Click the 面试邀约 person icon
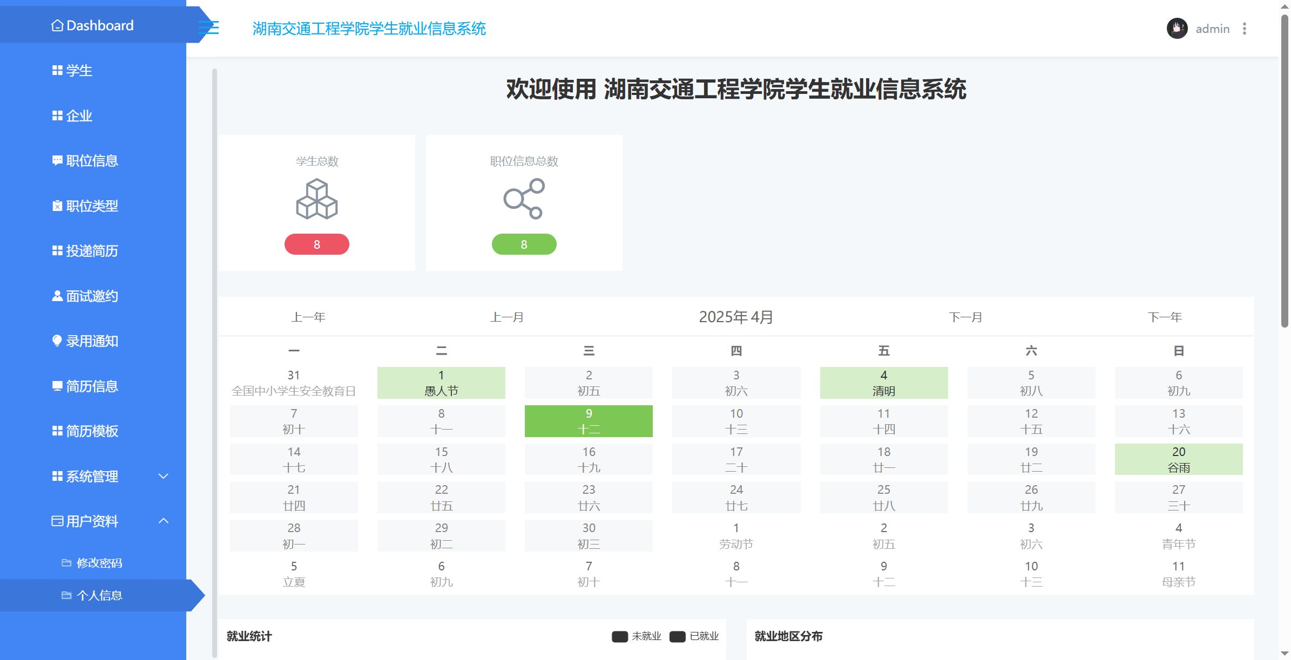Viewport: 1291px width, 660px height. pyautogui.click(x=57, y=296)
